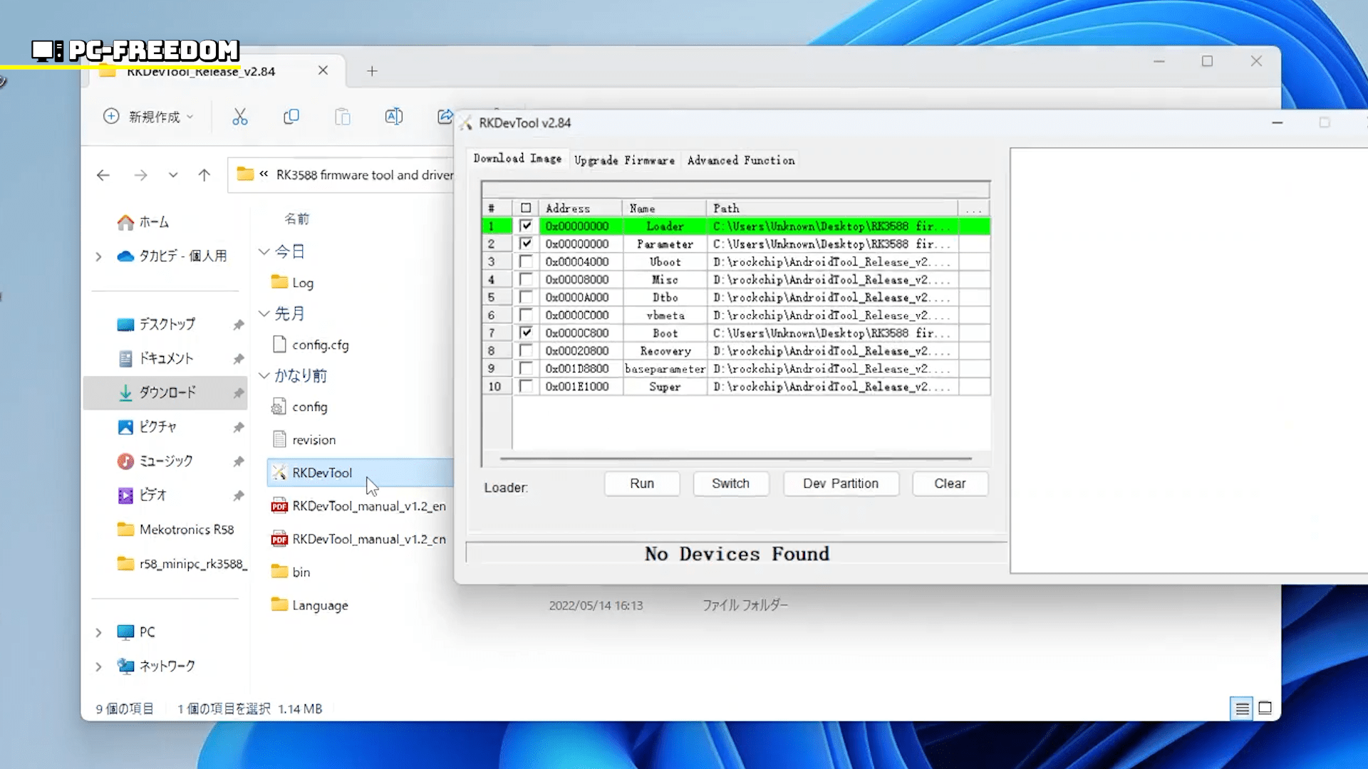Uncheck the Loader row checkbox

pos(526,226)
